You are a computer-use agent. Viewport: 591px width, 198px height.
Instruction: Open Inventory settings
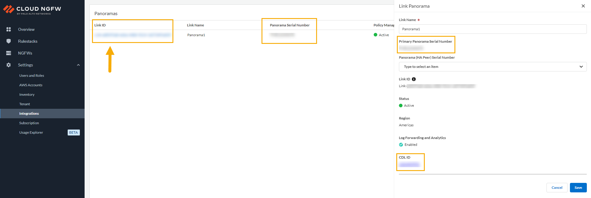[27, 95]
